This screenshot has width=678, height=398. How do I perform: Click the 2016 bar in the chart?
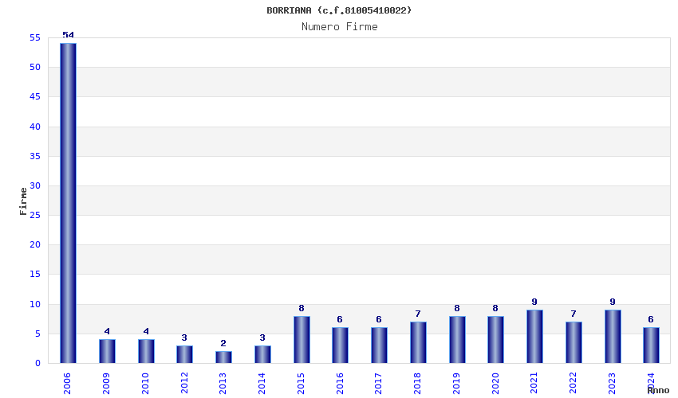[x=341, y=345]
